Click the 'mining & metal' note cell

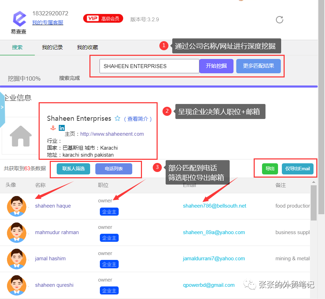pos(293,259)
